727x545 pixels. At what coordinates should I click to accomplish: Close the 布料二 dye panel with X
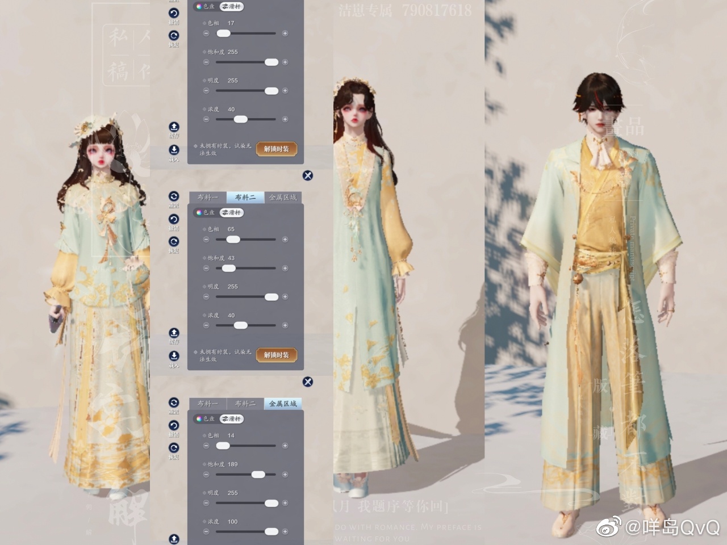(x=308, y=175)
